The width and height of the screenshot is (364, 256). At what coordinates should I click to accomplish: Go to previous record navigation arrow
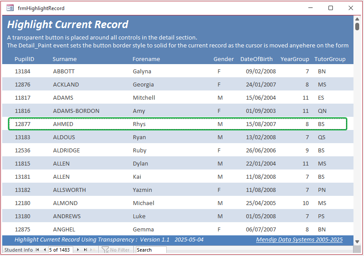pyautogui.click(x=45, y=250)
